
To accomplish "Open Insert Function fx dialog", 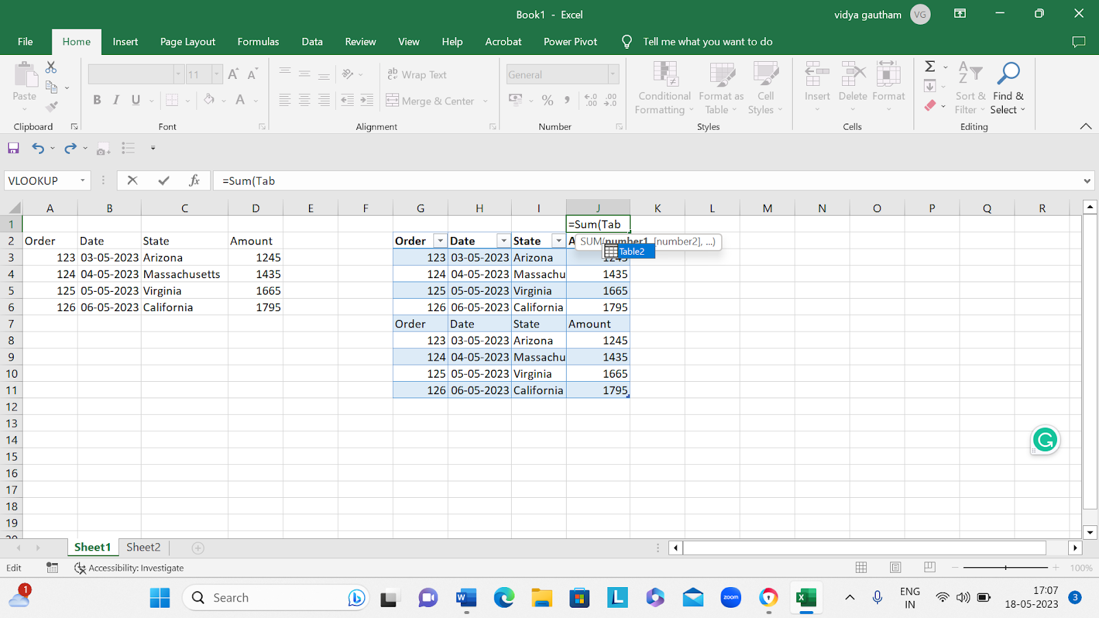I will pos(194,181).
